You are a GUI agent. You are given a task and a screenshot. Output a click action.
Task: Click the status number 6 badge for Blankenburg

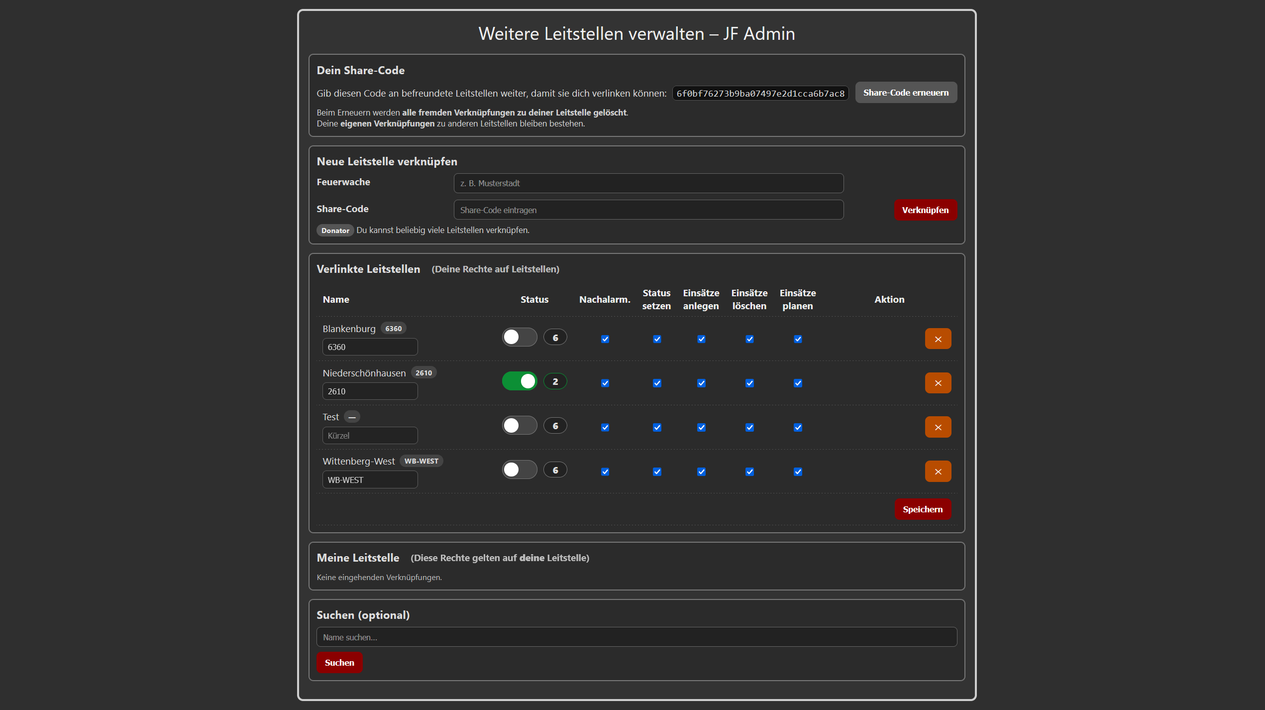pos(555,338)
